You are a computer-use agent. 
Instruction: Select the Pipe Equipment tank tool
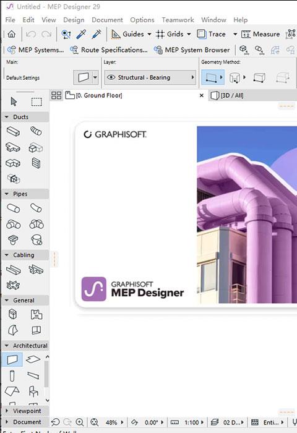(x=37, y=240)
